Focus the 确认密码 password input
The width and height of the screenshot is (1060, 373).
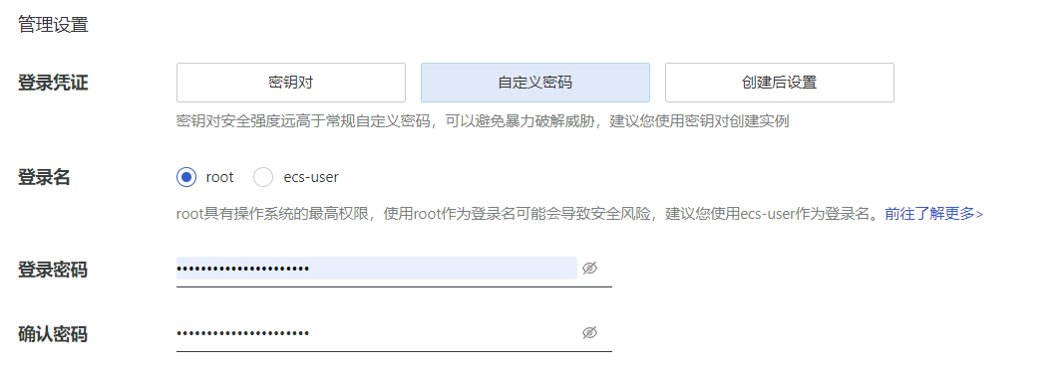click(377, 332)
